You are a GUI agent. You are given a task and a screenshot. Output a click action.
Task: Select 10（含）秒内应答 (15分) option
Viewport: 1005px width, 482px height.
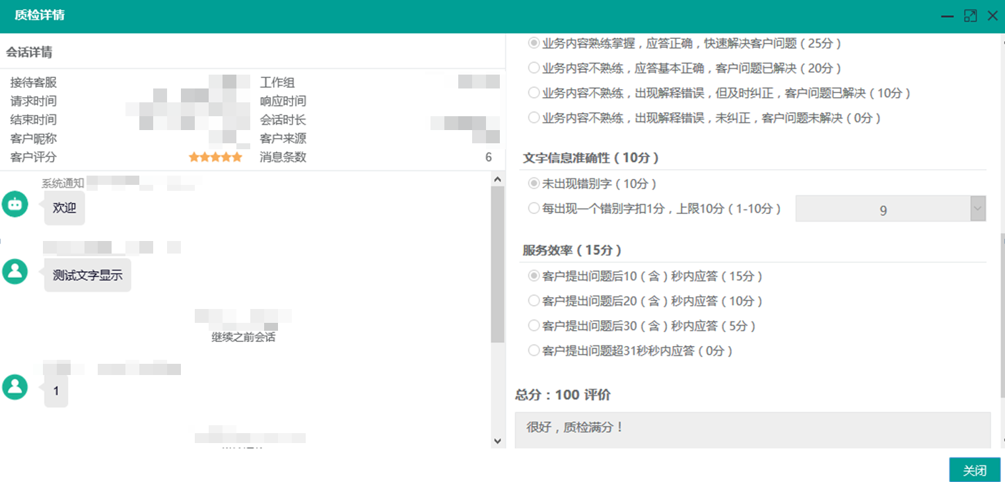tap(534, 276)
